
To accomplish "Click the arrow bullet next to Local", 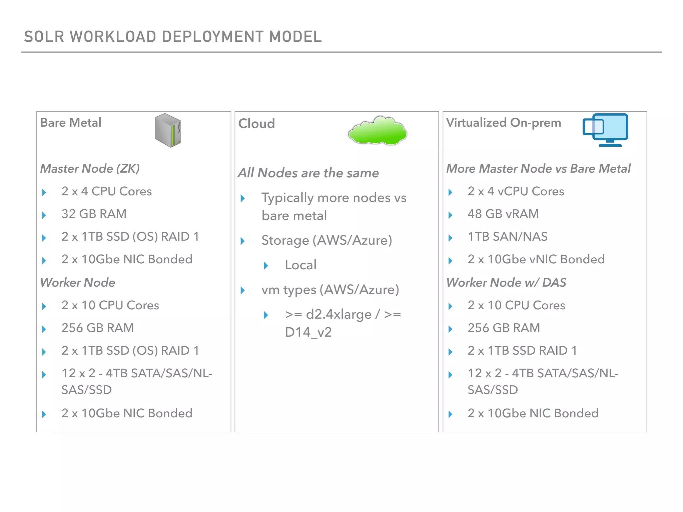I will 266,266.
